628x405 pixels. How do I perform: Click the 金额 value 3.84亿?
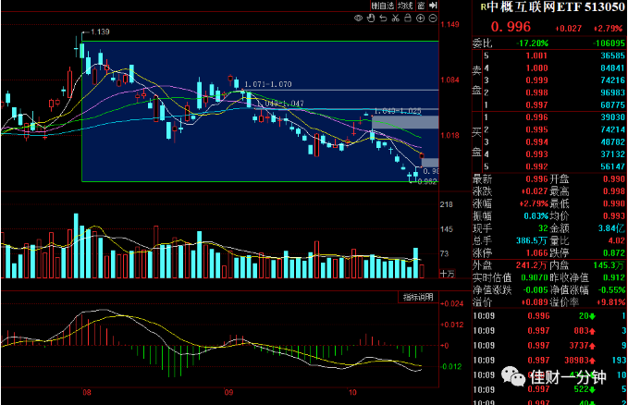(x=611, y=228)
